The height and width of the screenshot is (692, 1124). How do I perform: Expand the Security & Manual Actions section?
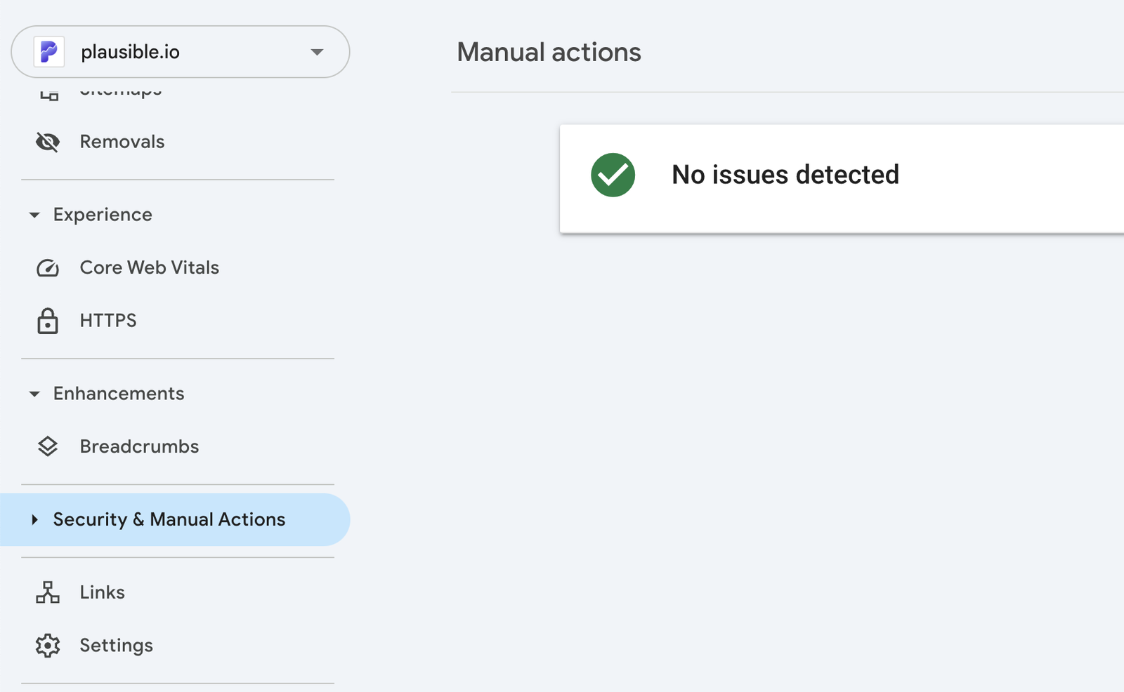coord(35,519)
